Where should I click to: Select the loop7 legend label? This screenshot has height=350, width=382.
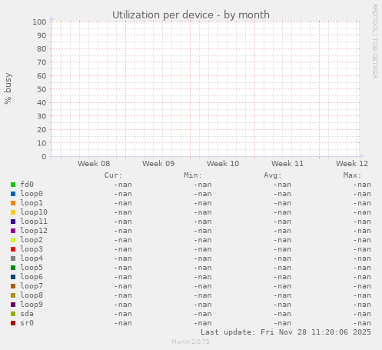[x=32, y=286]
